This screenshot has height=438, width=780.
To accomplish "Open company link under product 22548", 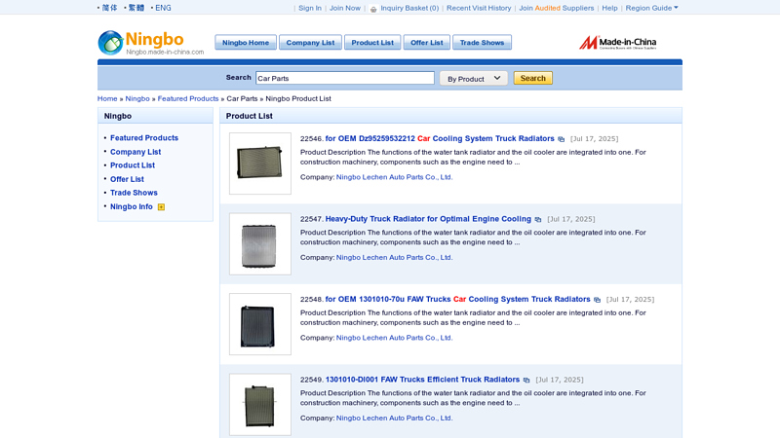I will click(395, 338).
